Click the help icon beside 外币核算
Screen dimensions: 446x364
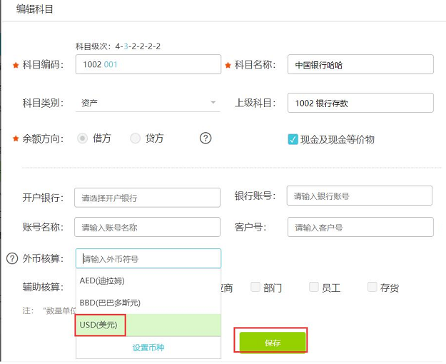[x=11, y=258]
